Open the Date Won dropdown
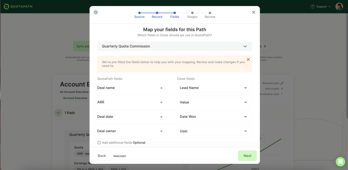Screen dimensions: 348x170 tap(214, 117)
